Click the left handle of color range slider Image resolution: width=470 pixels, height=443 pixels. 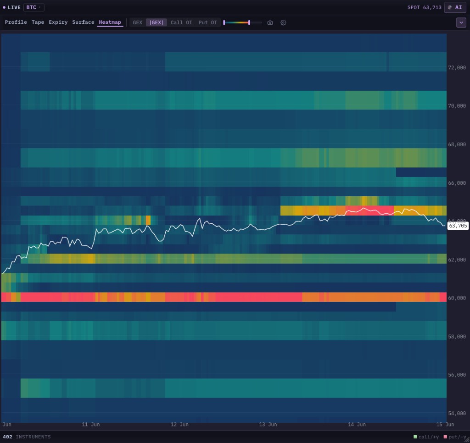[224, 22]
